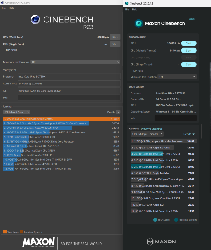Select the orange Core Ultra 9 275HX ranking row
211x250 pixels.
[61, 119]
